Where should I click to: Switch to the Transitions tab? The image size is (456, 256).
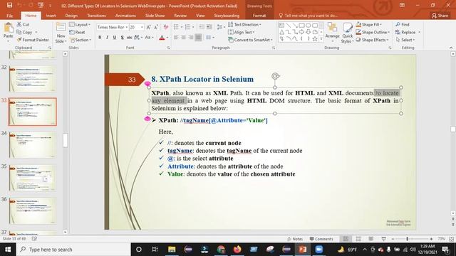point(96,16)
